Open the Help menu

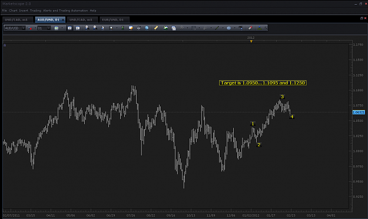point(93,11)
